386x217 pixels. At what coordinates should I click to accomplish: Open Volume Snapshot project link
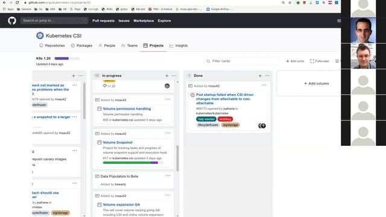point(118,142)
